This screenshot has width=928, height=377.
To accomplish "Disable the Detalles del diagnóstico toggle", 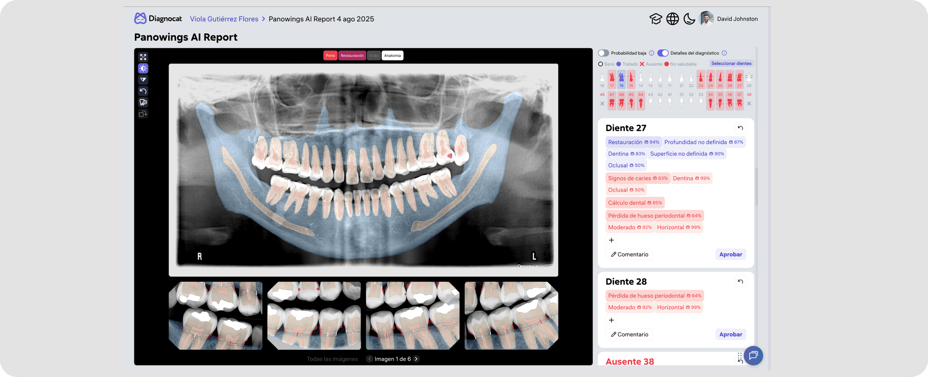I will (664, 53).
